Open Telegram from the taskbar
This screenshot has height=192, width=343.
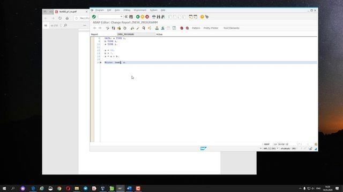[x=86, y=188]
